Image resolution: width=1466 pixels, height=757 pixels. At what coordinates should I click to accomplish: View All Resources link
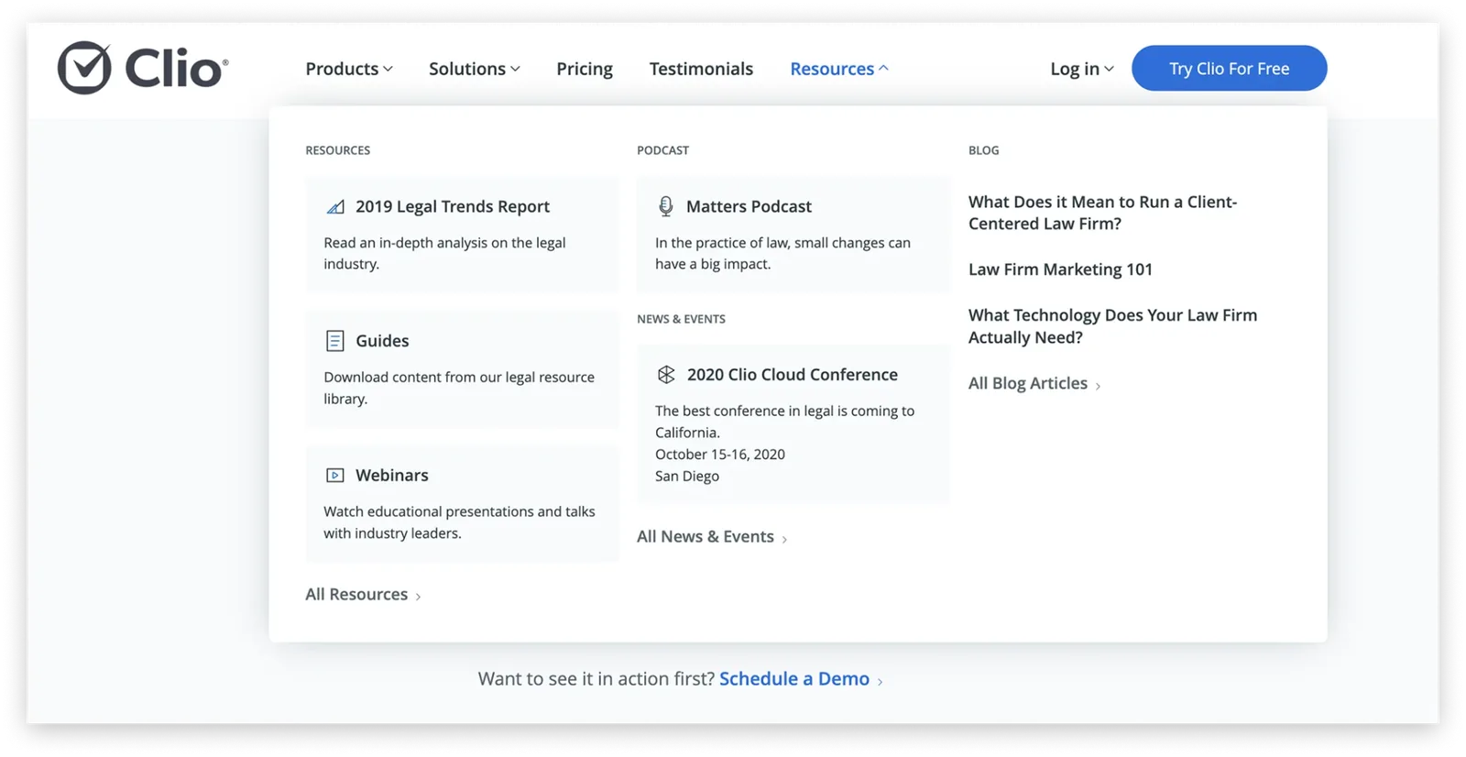[x=363, y=594]
